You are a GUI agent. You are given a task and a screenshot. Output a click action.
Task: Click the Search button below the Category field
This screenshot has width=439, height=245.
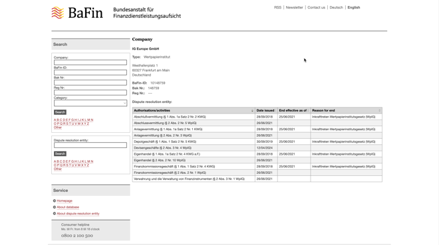click(x=60, y=112)
